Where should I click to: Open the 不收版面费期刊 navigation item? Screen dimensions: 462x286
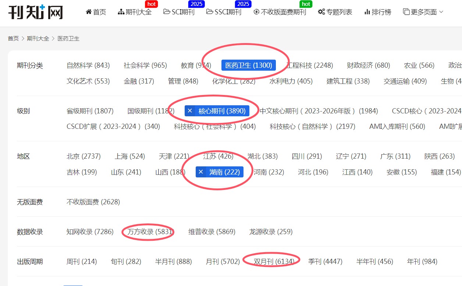pos(280,12)
